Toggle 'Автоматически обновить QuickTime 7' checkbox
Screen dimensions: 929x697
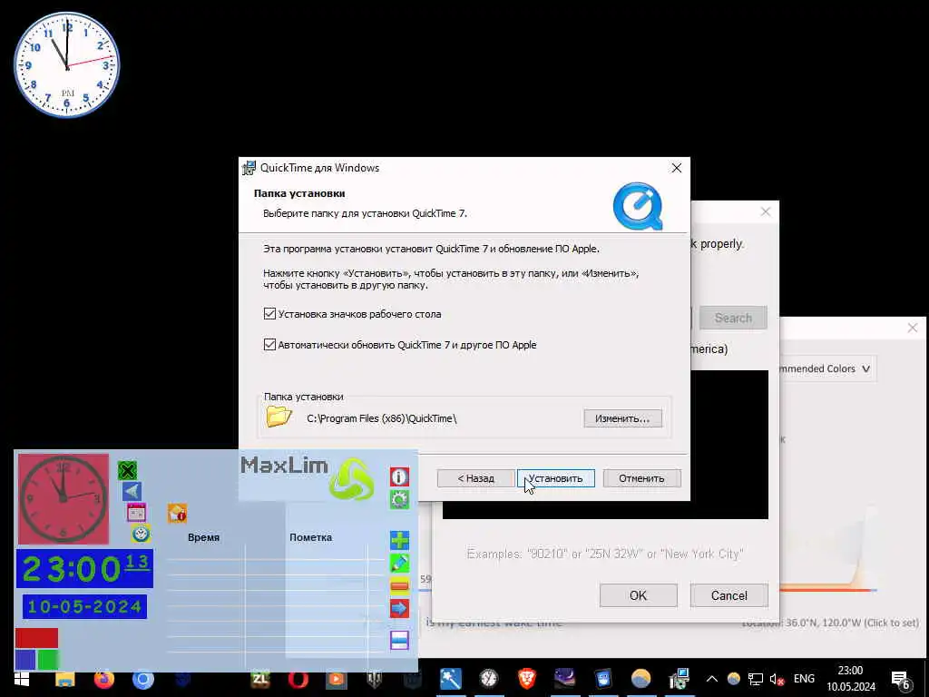pyautogui.click(x=269, y=344)
